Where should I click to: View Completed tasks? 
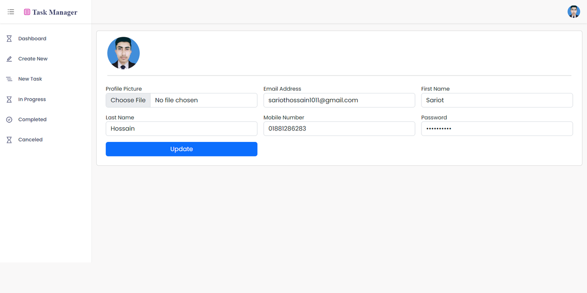33,119
